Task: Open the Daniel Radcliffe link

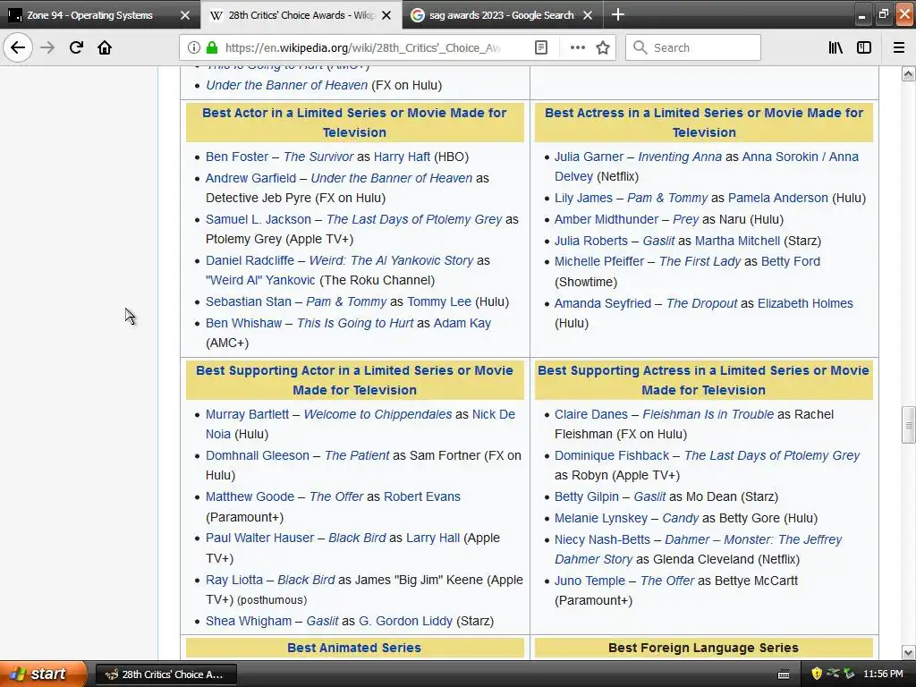Action: pyautogui.click(x=250, y=260)
